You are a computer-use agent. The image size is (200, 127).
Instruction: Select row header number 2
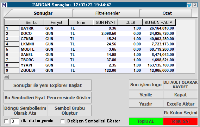12,33
